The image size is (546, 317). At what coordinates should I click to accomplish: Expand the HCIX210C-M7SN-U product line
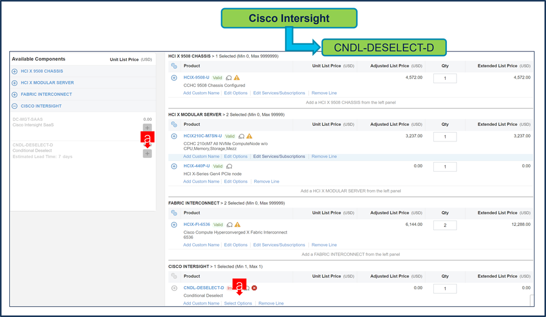click(174, 136)
